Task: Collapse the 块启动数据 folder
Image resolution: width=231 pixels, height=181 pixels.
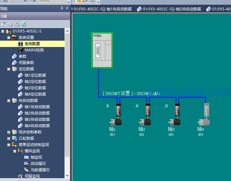Action: [x=9, y=101]
